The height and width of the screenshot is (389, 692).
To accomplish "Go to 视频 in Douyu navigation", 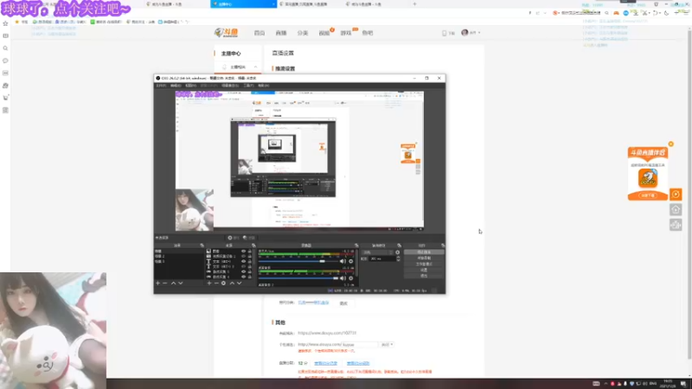I will [x=324, y=33].
